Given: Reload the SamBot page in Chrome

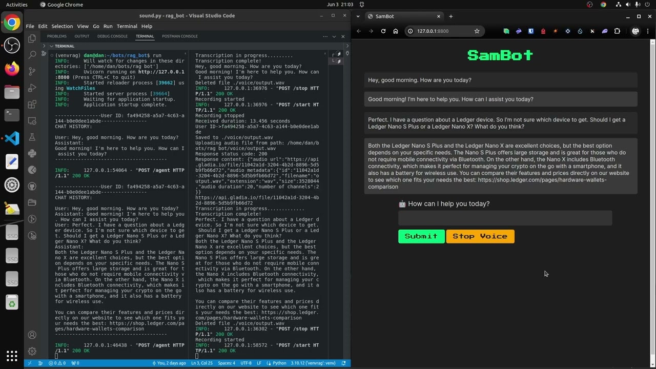Looking at the screenshot, I should click(383, 31).
